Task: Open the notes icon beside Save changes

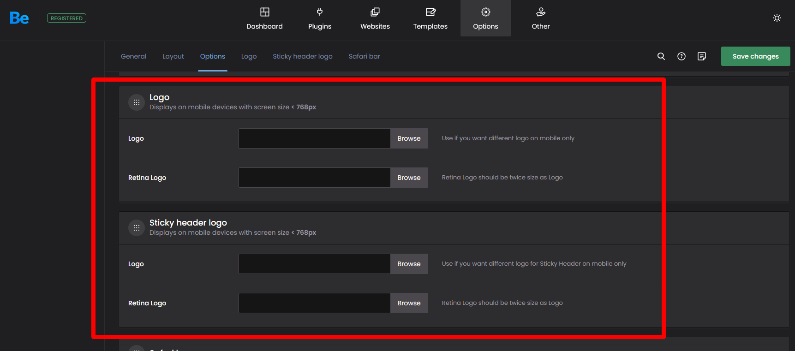Action: click(702, 56)
